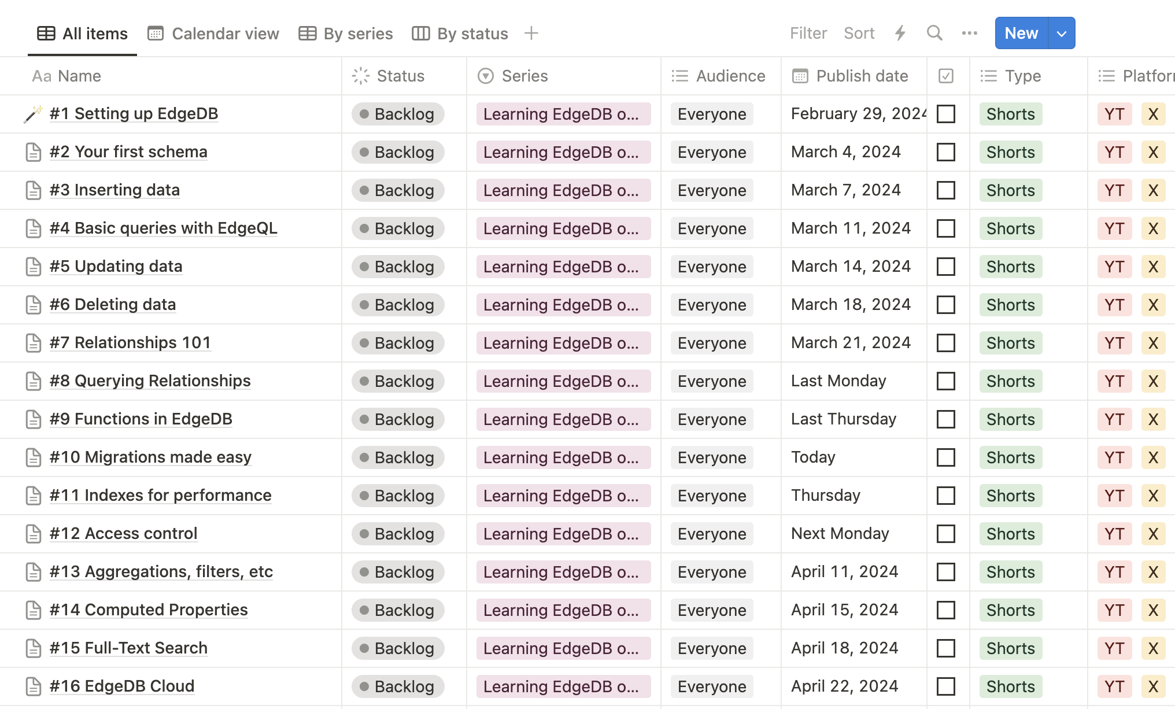This screenshot has width=1175, height=709.
Task: Click the Filter button
Action: (x=808, y=33)
